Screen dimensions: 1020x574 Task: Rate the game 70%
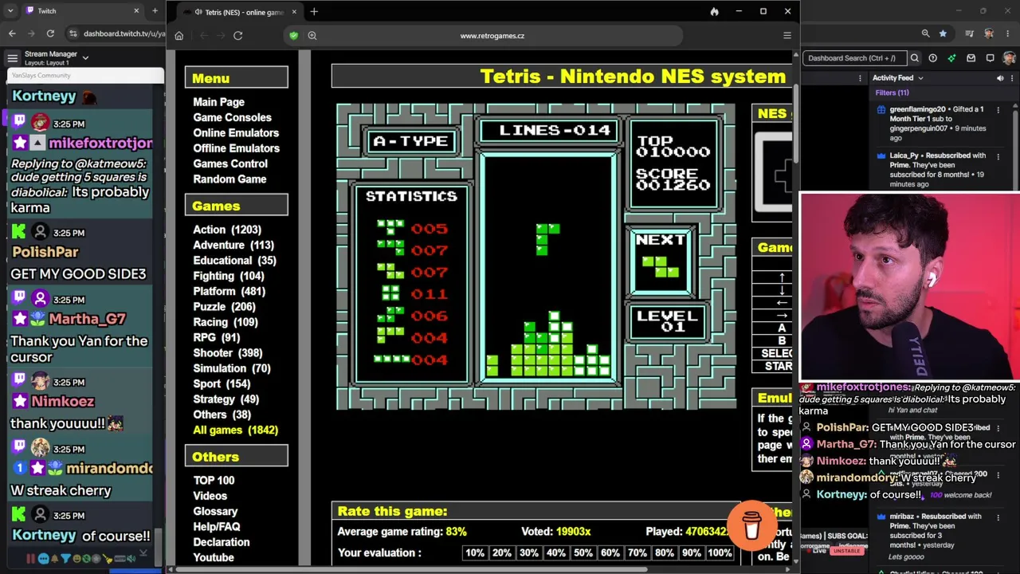pyautogui.click(x=637, y=553)
